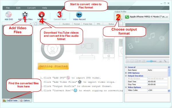The width and height of the screenshot is (172, 108).
Task: Click the video preview screen
Action: (x=147, y=39)
